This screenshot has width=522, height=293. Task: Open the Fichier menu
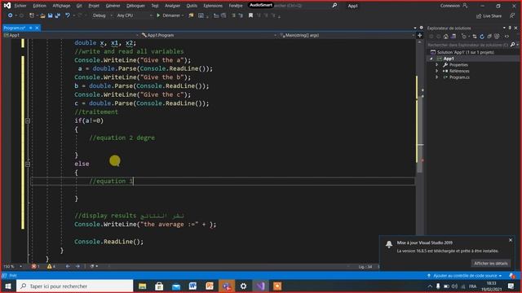tap(20, 6)
